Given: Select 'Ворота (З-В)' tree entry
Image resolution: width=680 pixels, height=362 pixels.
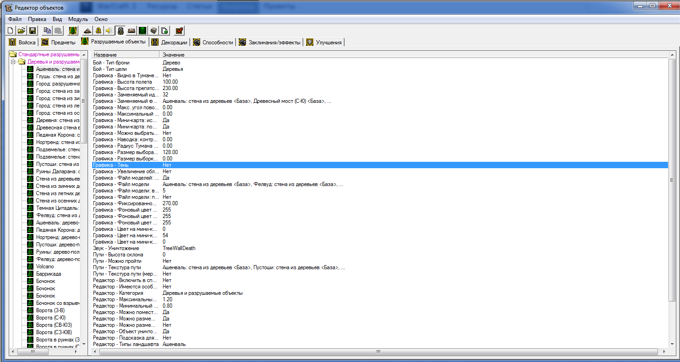Looking at the screenshot, I should click(x=50, y=310).
